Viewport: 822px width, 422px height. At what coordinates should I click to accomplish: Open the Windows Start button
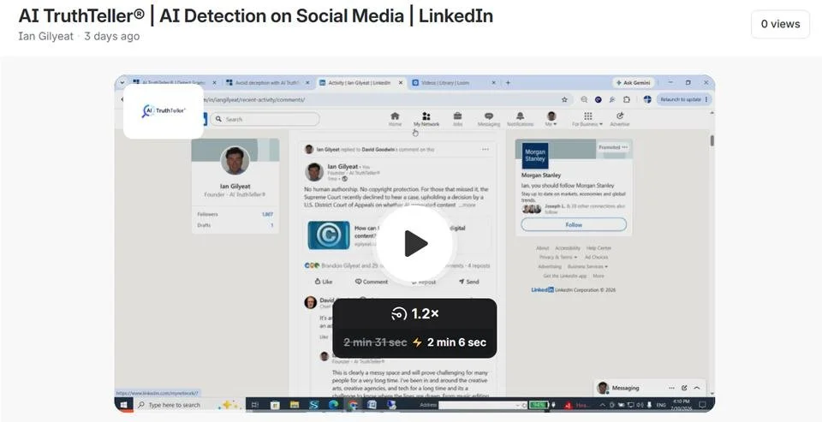[x=124, y=405]
